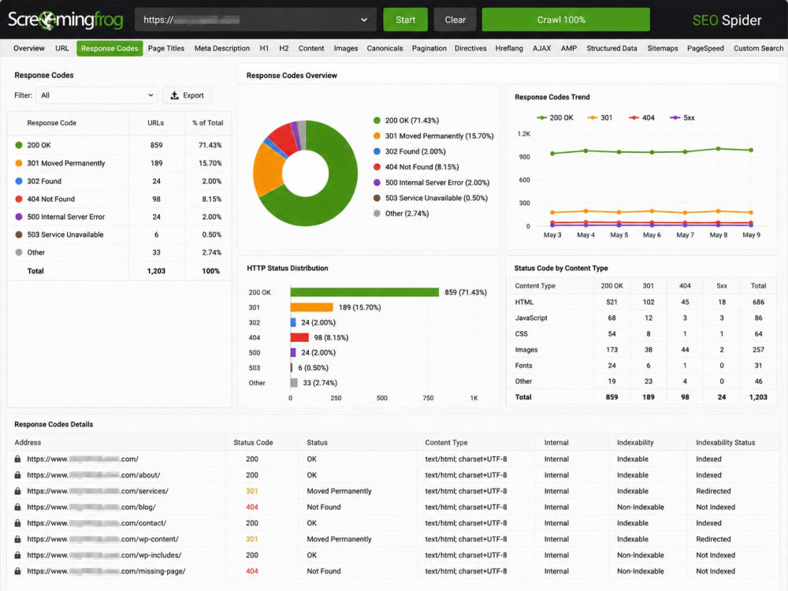Toggle 5xx series in trend legend
This screenshot has width=788, height=591.
pyautogui.click(x=682, y=117)
